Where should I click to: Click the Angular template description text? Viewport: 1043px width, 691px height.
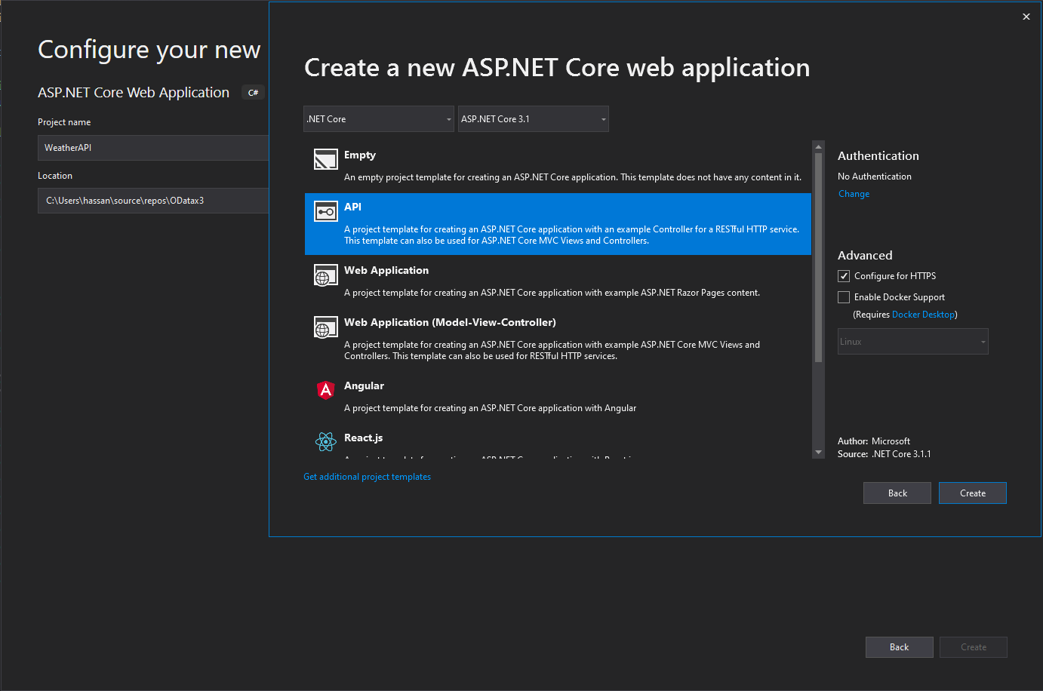click(491, 408)
